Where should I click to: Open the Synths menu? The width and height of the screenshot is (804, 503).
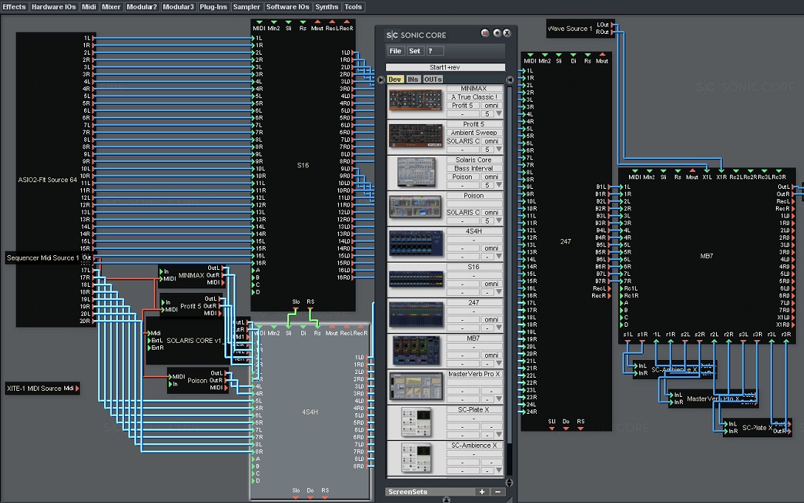click(326, 7)
